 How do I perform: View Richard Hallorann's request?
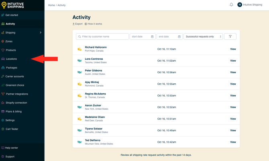233,49
